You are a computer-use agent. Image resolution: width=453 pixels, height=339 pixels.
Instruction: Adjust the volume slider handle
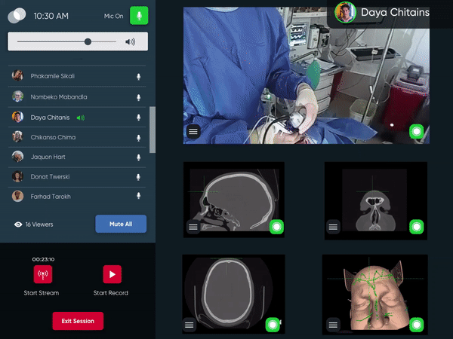(x=88, y=41)
